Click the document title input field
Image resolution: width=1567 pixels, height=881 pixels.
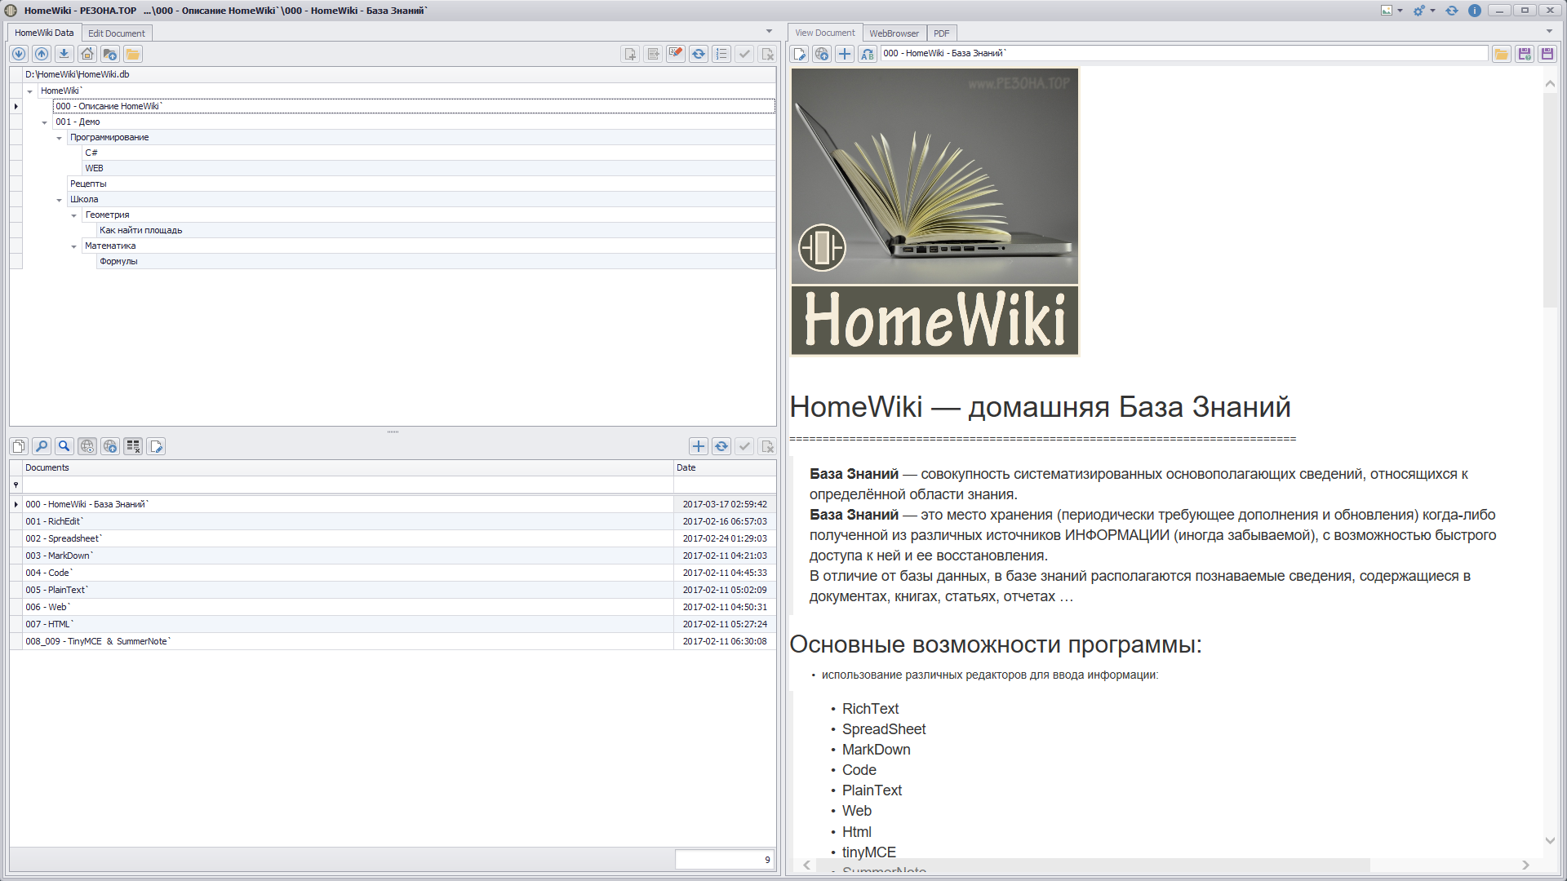coord(1184,53)
